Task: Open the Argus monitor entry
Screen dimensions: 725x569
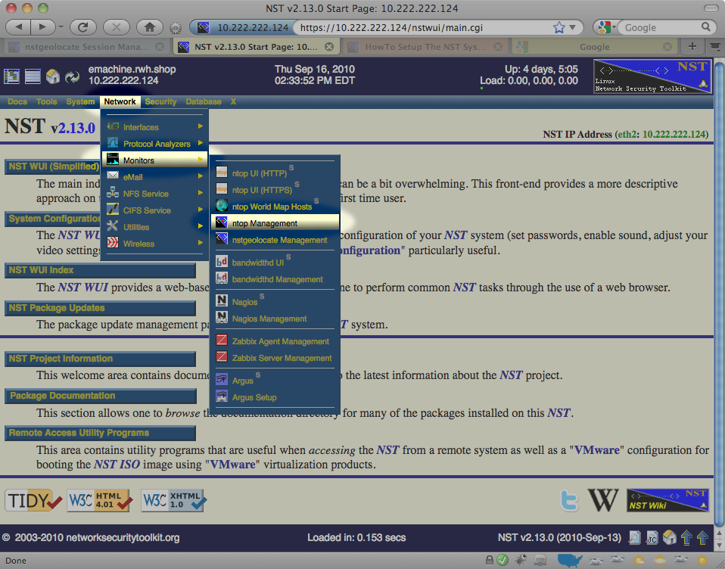Action: [x=275, y=381]
